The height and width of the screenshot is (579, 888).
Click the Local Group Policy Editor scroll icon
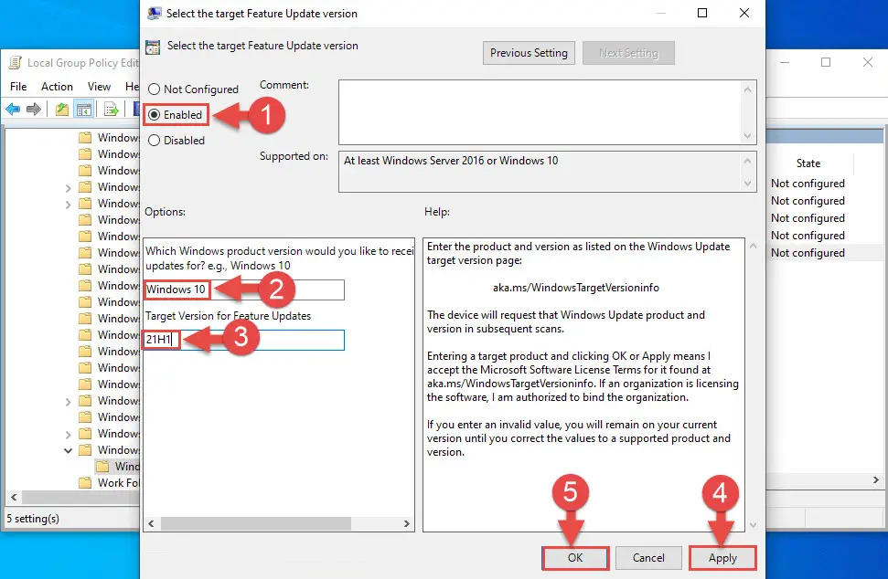(15, 63)
